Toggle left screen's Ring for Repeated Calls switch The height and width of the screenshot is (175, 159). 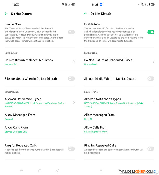71,149
